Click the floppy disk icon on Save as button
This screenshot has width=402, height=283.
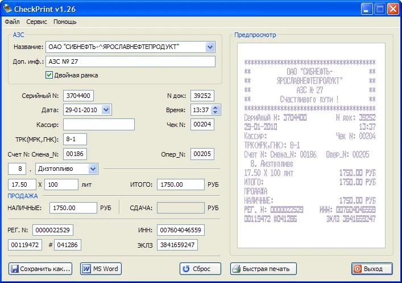click(x=15, y=269)
